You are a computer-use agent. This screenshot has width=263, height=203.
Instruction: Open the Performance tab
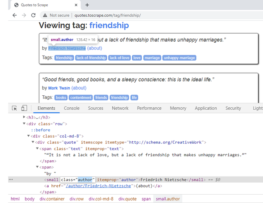coord(149,108)
